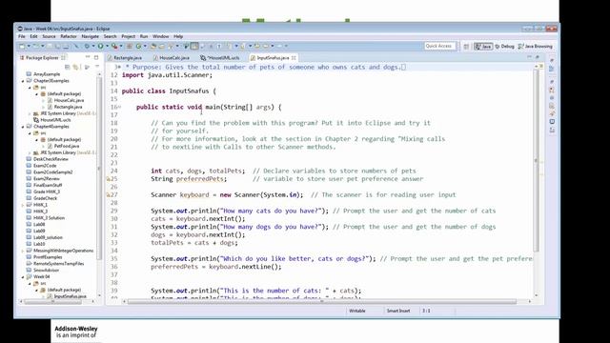Select the DeskCheckReview project
The width and height of the screenshot is (610, 343).
click(51, 159)
